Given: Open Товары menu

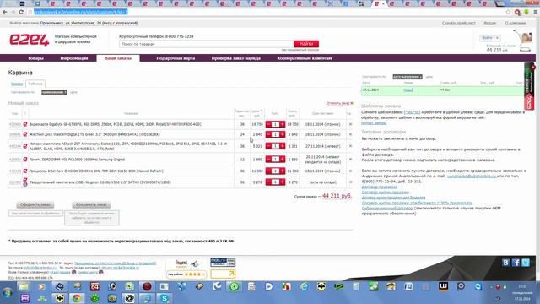Looking at the screenshot, I should (x=35, y=58).
